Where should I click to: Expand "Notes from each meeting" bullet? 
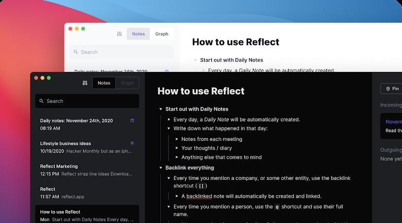click(177, 139)
